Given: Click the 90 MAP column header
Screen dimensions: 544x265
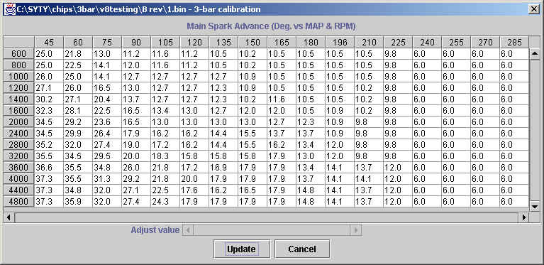Looking at the screenshot, I should tap(136, 42).
